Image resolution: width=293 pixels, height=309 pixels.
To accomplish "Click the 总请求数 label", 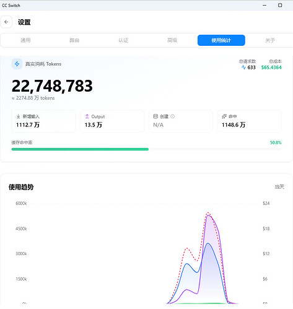I will click(247, 61).
